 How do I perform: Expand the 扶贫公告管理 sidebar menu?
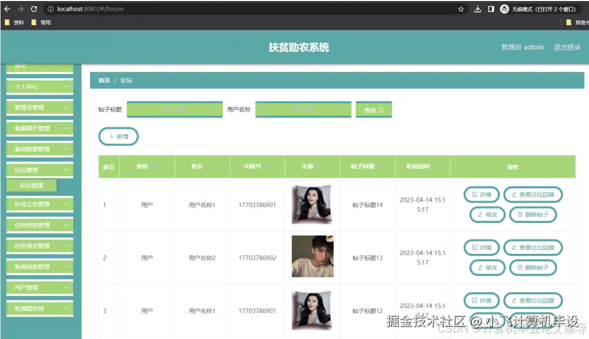click(x=40, y=204)
